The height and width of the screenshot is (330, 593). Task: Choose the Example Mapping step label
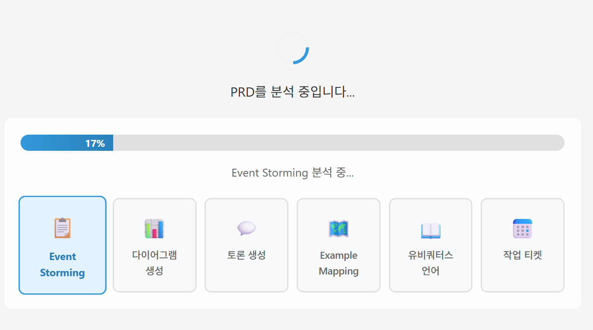pos(338,263)
